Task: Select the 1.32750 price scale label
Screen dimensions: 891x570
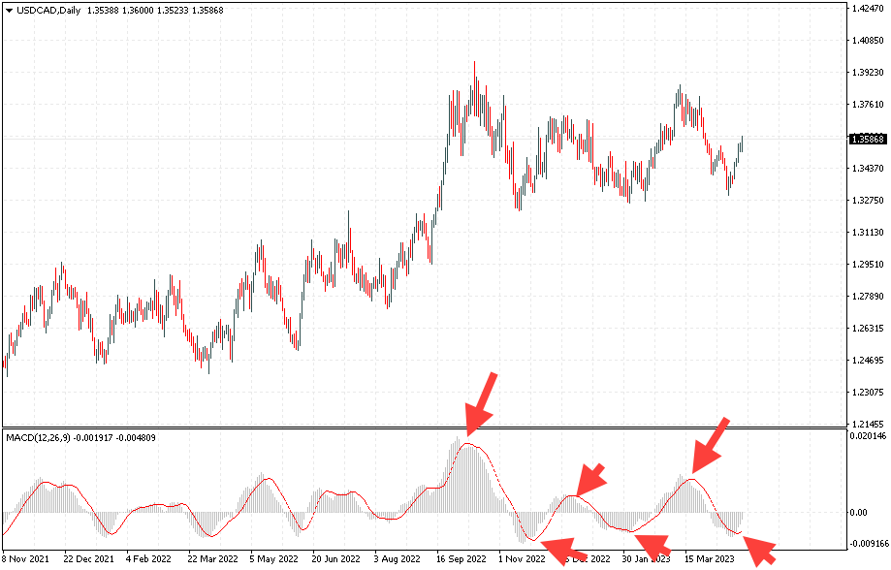Action: pos(869,200)
